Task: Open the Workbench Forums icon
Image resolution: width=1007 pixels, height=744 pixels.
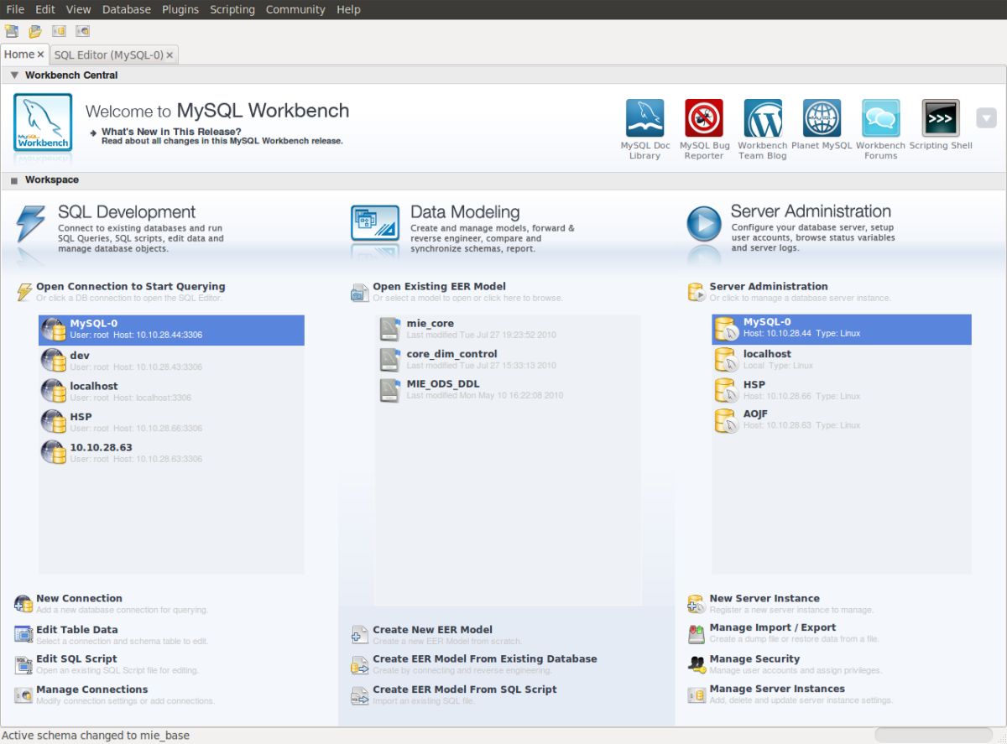Action: pyautogui.click(x=881, y=117)
